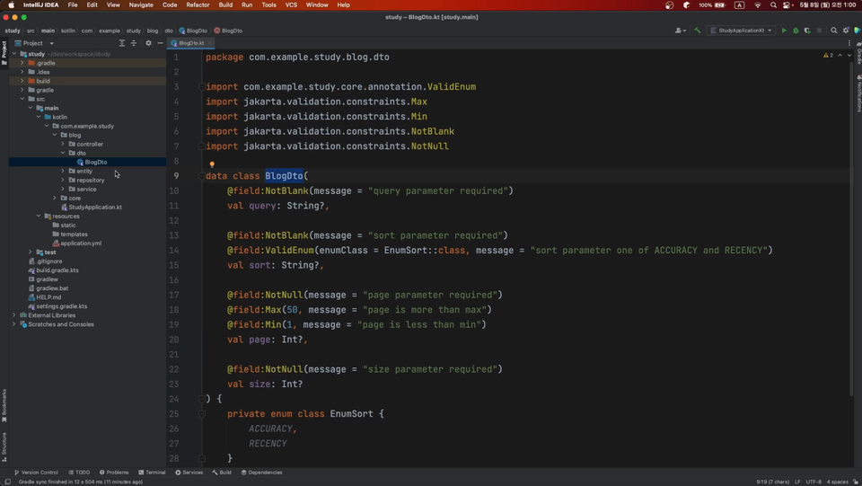The width and height of the screenshot is (862, 486).
Task: Click the Collapse All icon in Project panel
Action: click(134, 43)
